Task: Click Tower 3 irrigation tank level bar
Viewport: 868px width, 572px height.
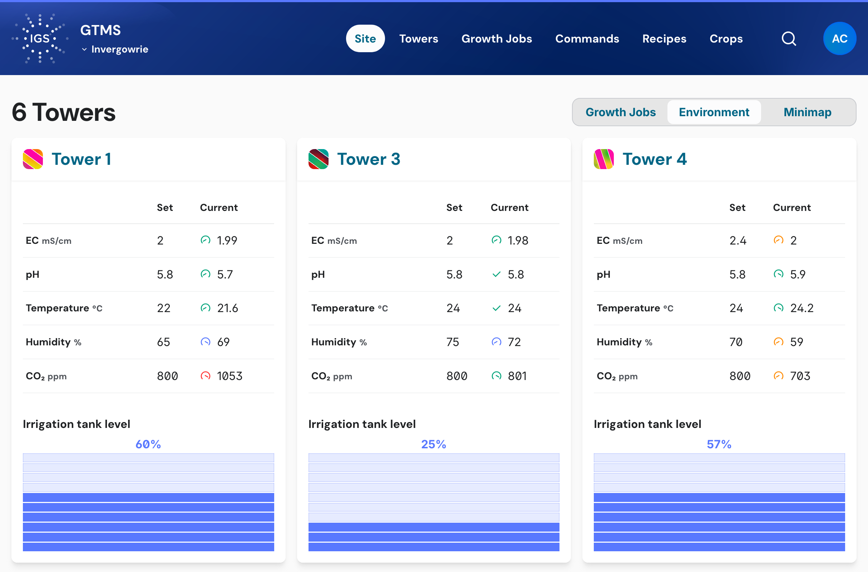Action: click(x=434, y=502)
